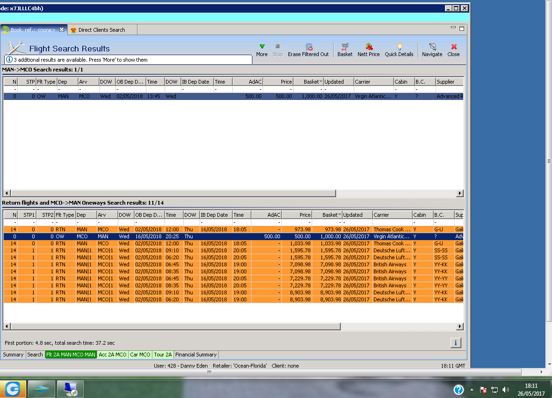Screen dimensions: 552x398
Task: Select Deutsche Luft row departing 09:10 priced 1,595.78
Action: point(233,250)
